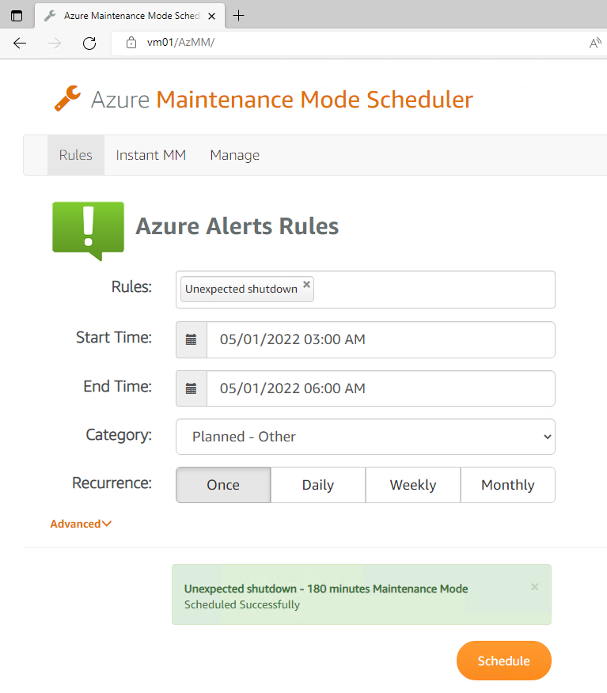
Task: Click the Read aloud icon
Action: (595, 43)
